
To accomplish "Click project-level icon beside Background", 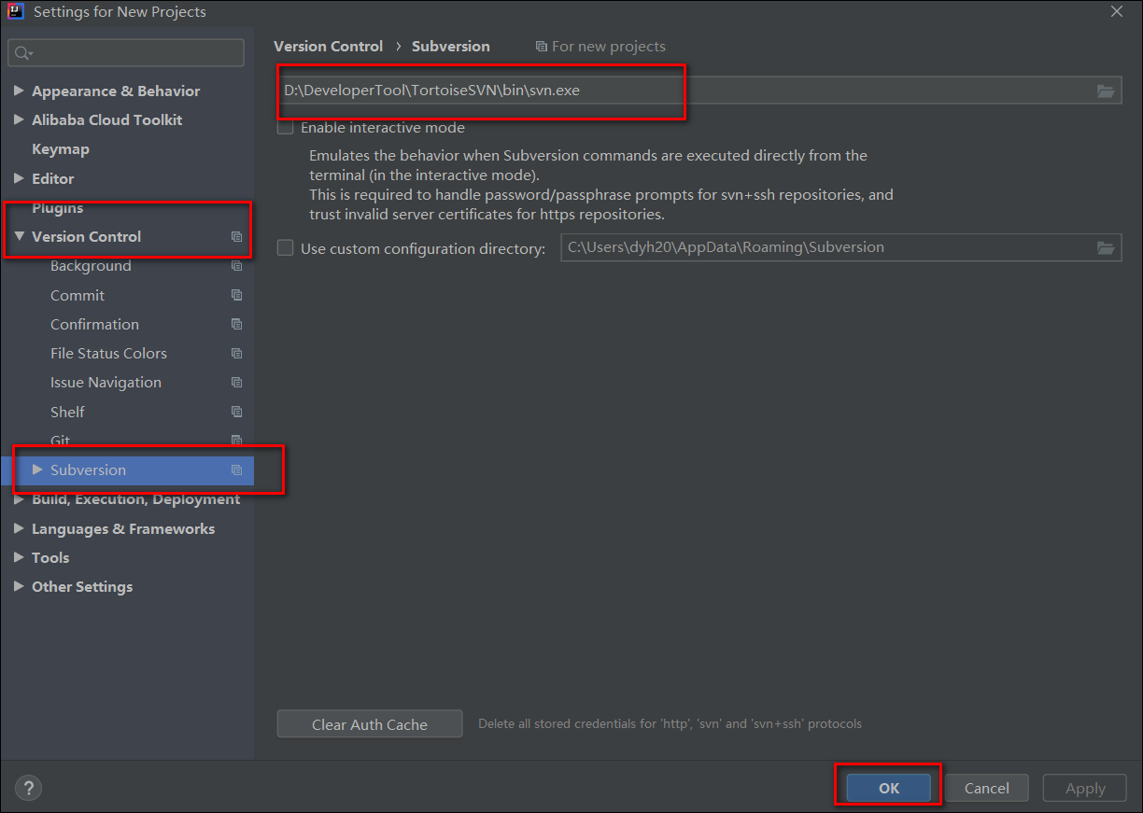I will 237,266.
